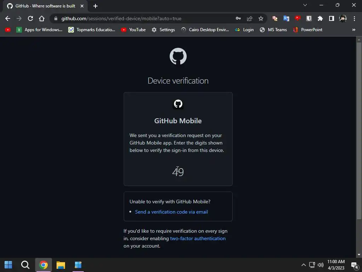
Task: Open the browser home page button
Action: point(42,18)
